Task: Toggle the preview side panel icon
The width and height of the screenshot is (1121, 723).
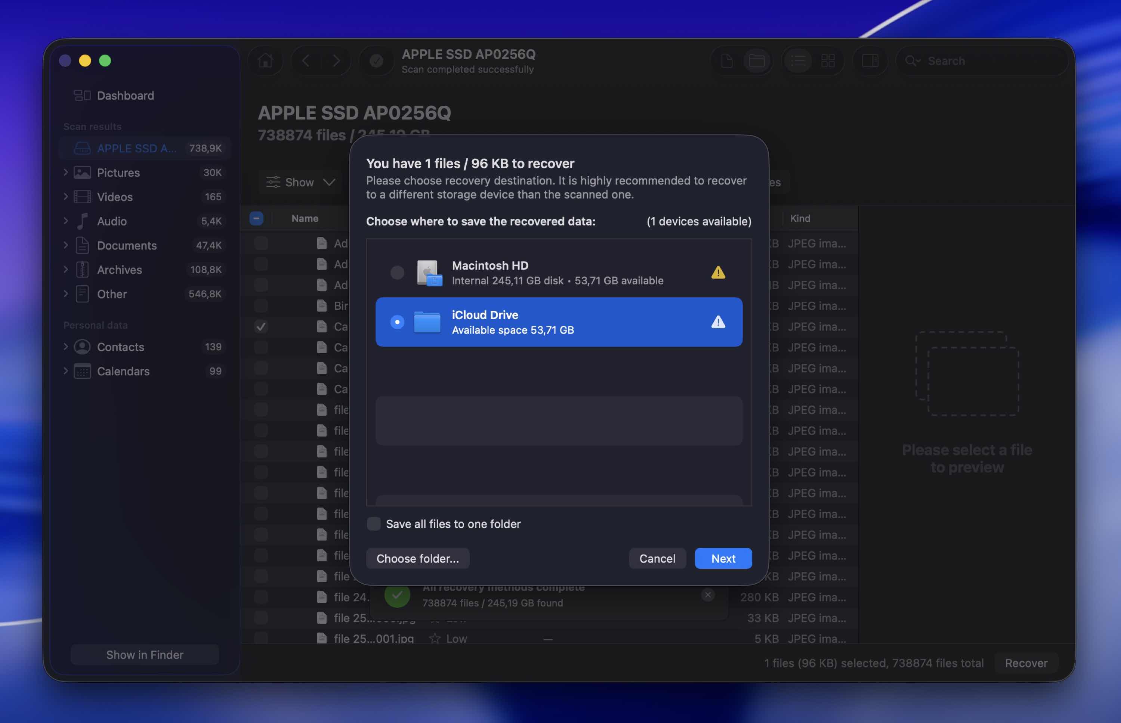Action: (x=870, y=60)
